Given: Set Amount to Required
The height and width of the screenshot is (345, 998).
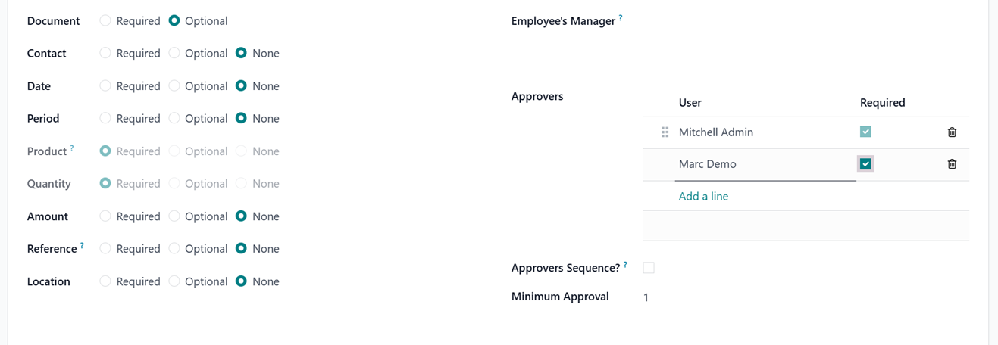Looking at the screenshot, I should coord(105,216).
